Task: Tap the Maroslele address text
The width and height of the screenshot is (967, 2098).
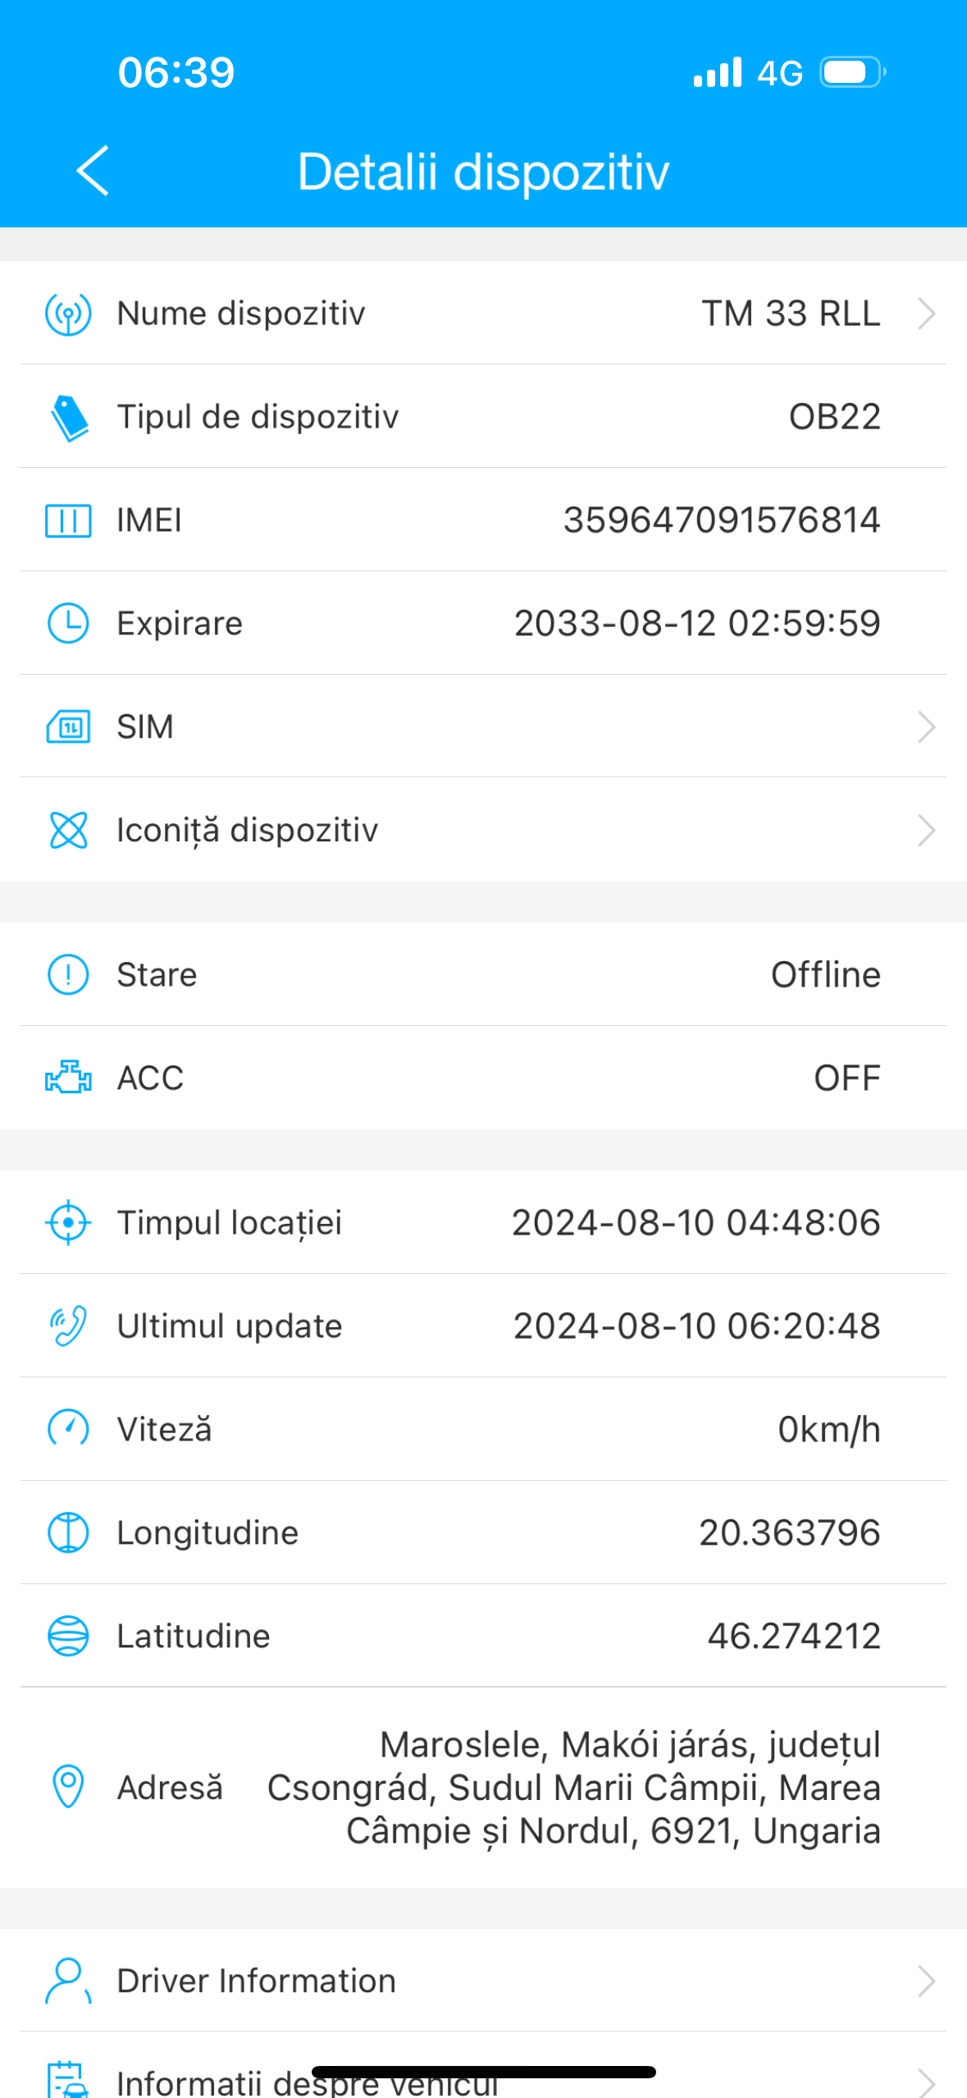Action: [x=574, y=1787]
